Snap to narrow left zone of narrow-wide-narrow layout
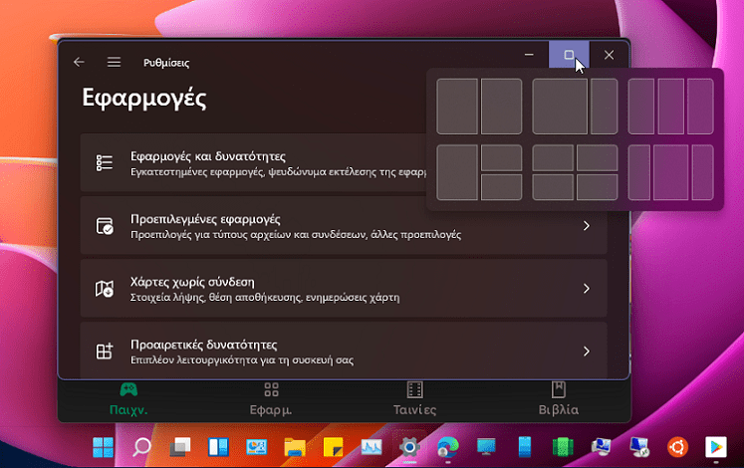The image size is (744, 468). coord(639,172)
